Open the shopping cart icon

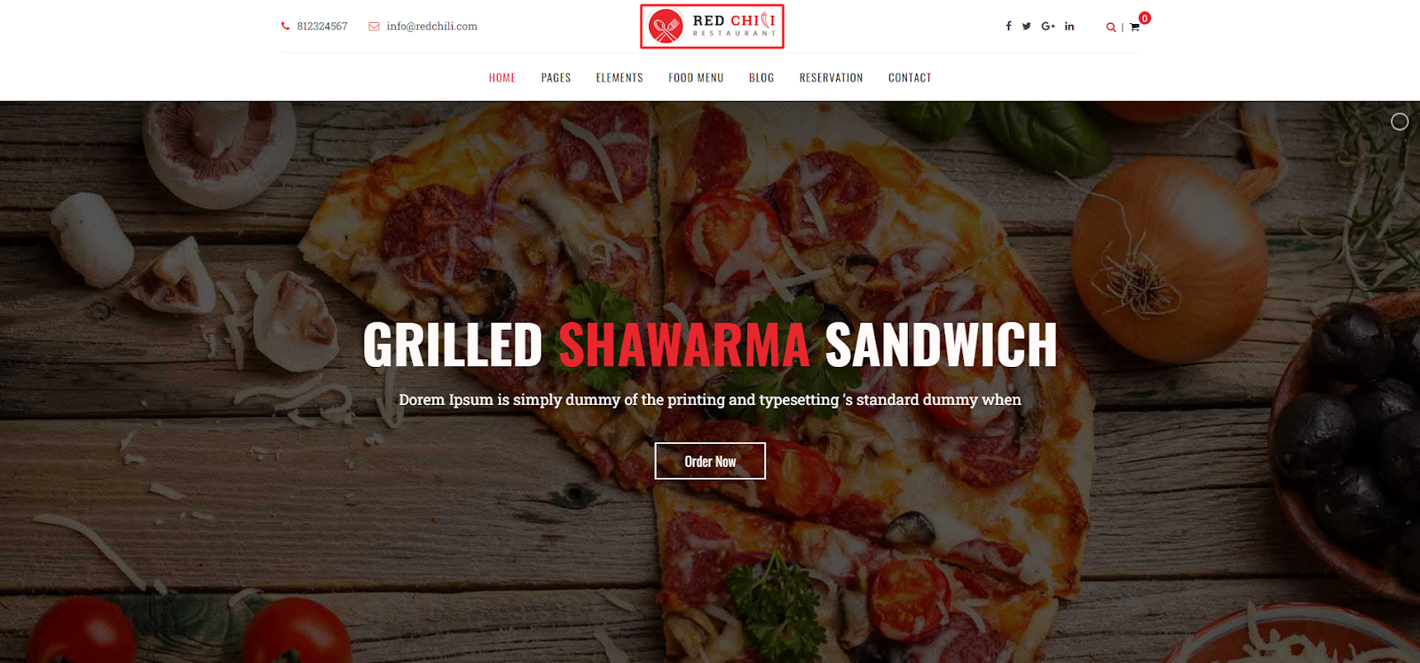[1134, 27]
